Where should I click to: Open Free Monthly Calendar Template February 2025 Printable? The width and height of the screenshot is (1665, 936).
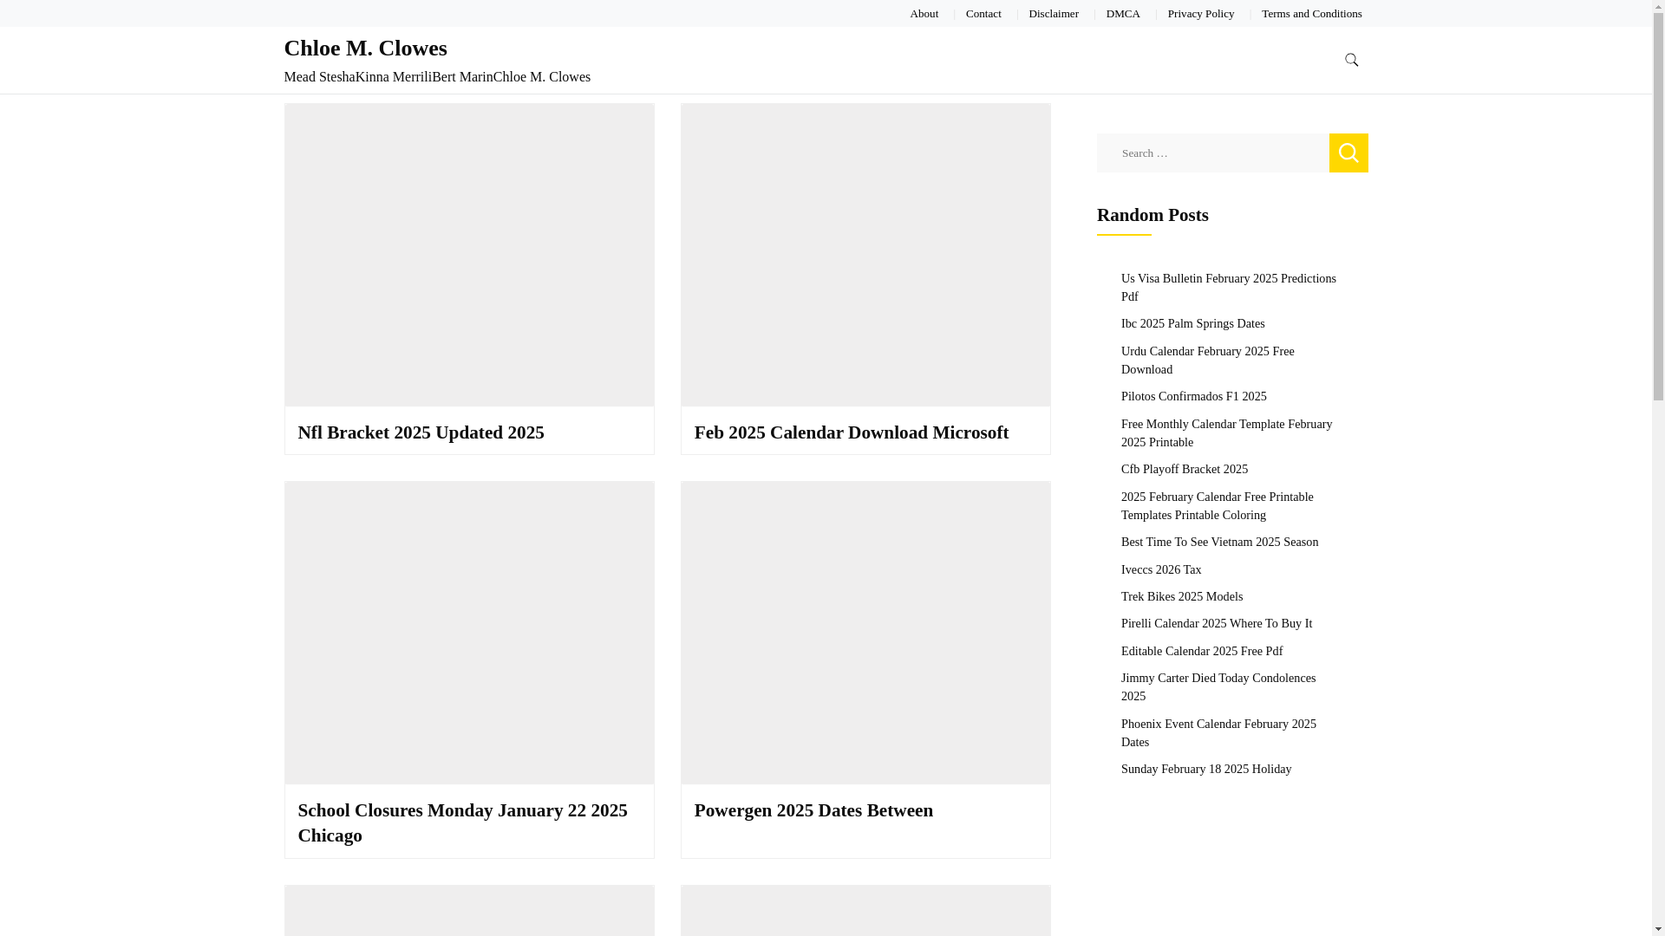point(1226,432)
